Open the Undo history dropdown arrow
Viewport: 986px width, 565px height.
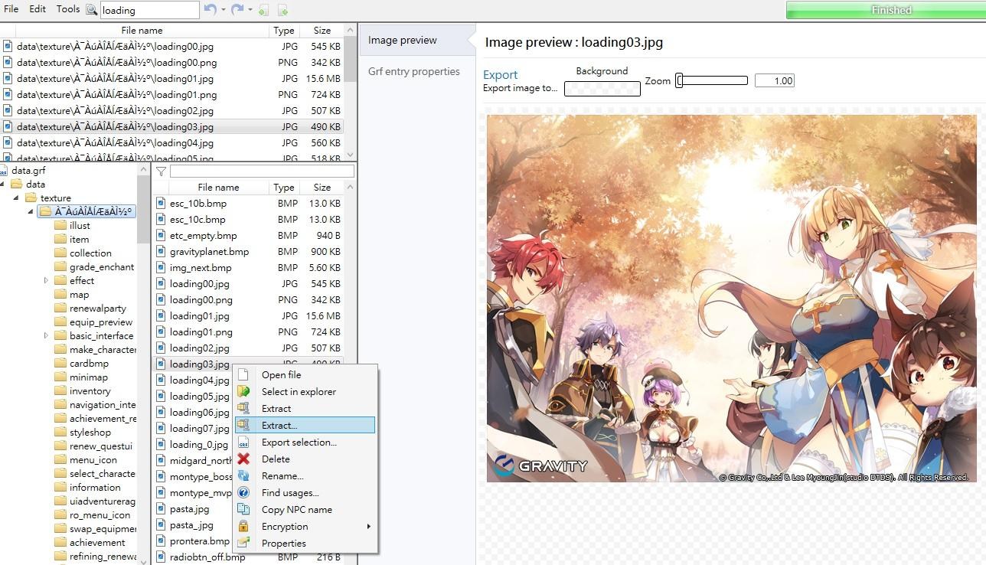click(223, 10)
